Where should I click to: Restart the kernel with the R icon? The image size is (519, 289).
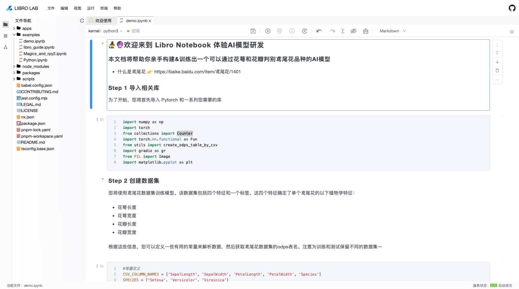point(305,31)
